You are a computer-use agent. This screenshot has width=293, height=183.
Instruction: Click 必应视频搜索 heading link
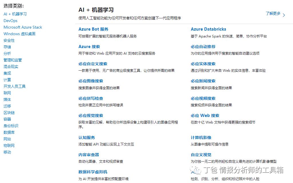203,98
